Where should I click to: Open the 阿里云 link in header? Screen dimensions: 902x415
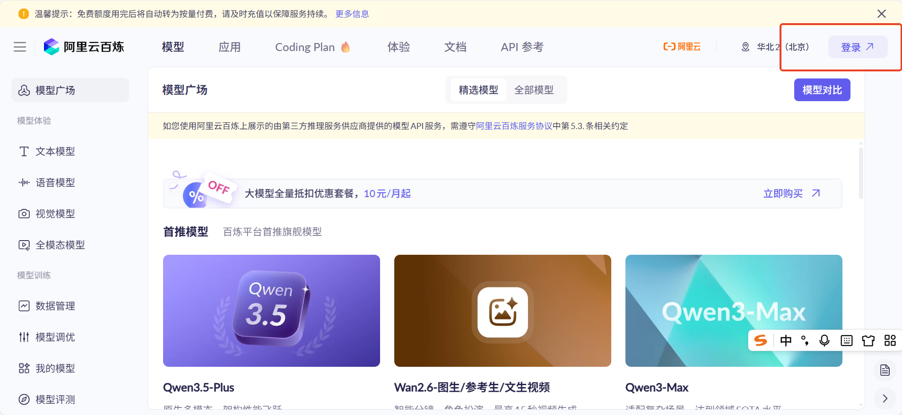(682, 47)
